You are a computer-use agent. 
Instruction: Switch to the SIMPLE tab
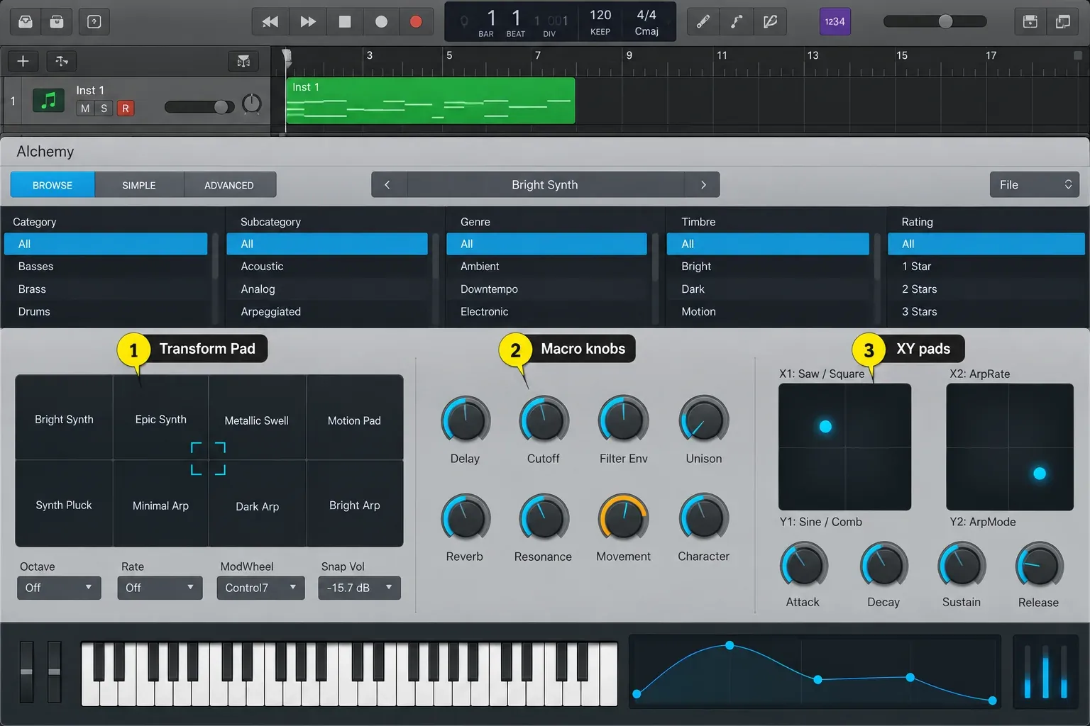139,185
